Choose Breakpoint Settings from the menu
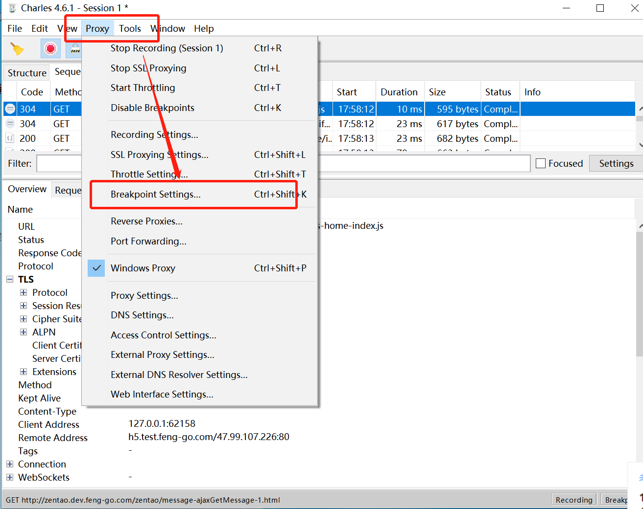 [199, 194]
